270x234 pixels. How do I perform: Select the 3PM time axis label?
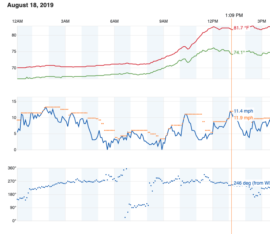click(x=262, y=21)
